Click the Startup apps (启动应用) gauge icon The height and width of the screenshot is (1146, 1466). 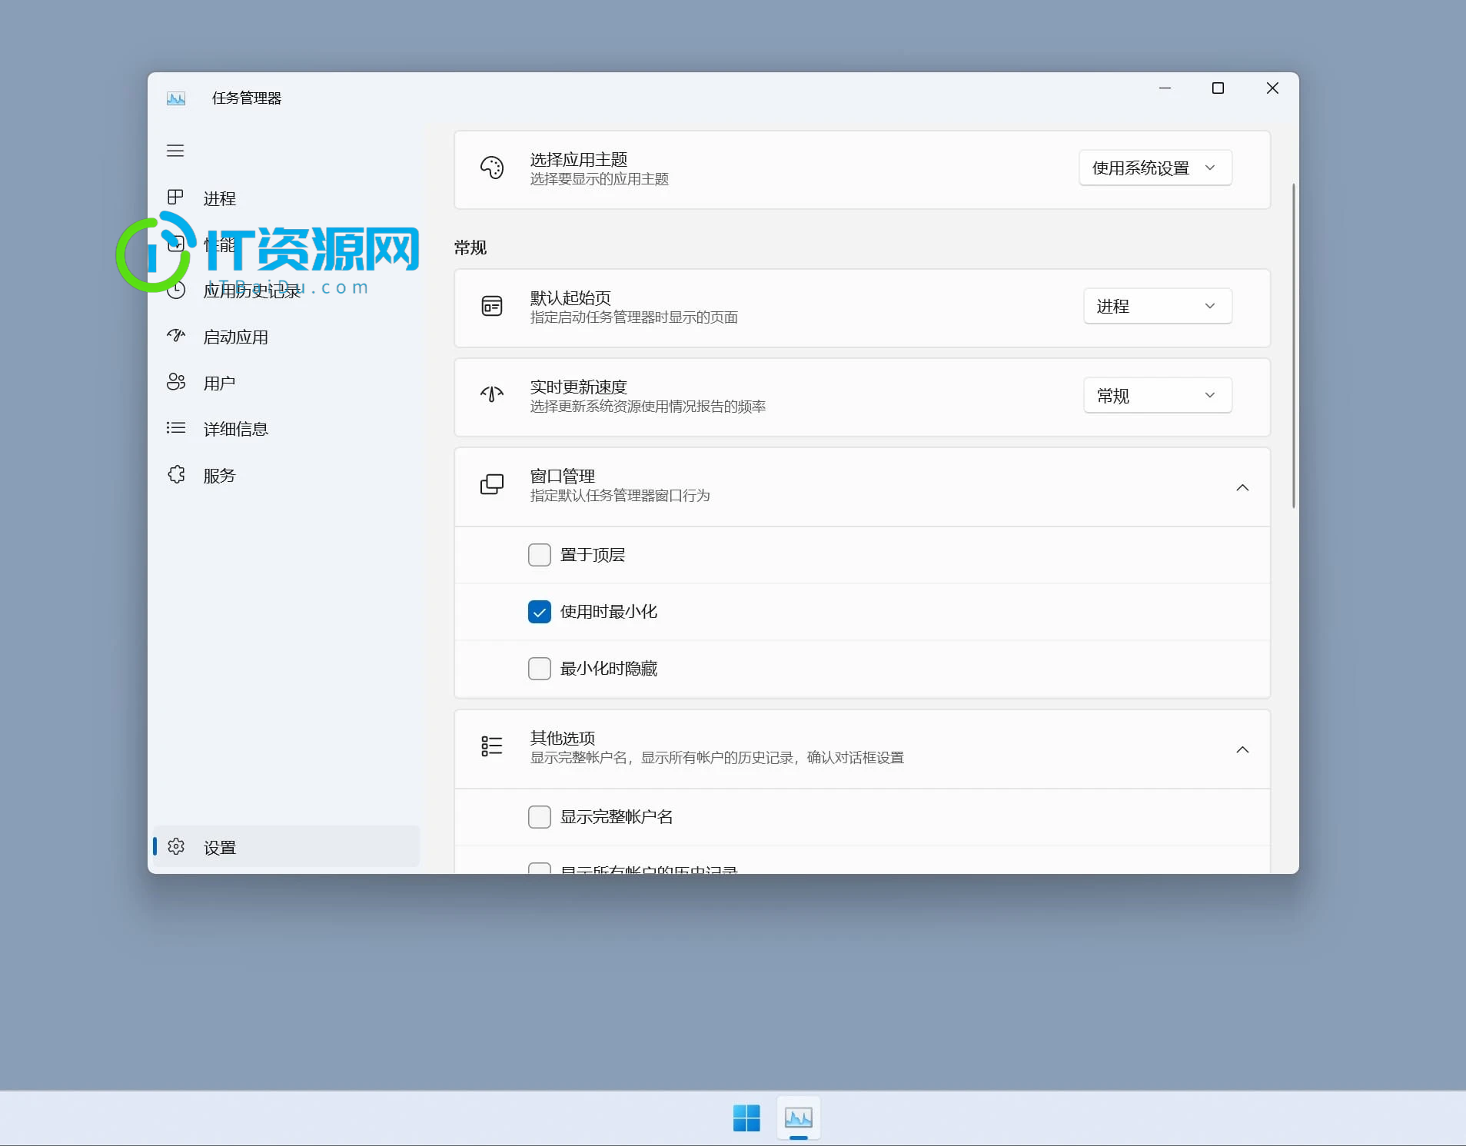click(x=176, y=336)
